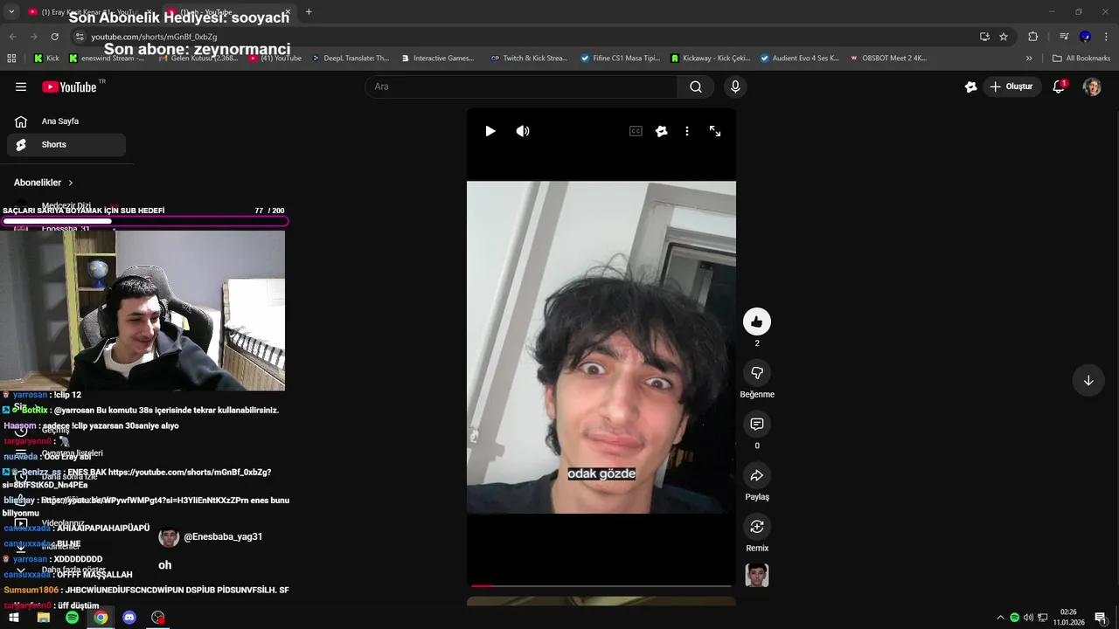Open File Explorer from taskbar
Image resolution: width=1119 pixels, height=629 pixels.
click(43, 618)
